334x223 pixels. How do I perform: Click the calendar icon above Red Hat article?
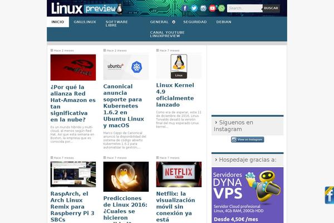(52, 50)
